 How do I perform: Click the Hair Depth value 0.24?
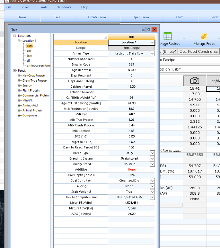[131, 175]
